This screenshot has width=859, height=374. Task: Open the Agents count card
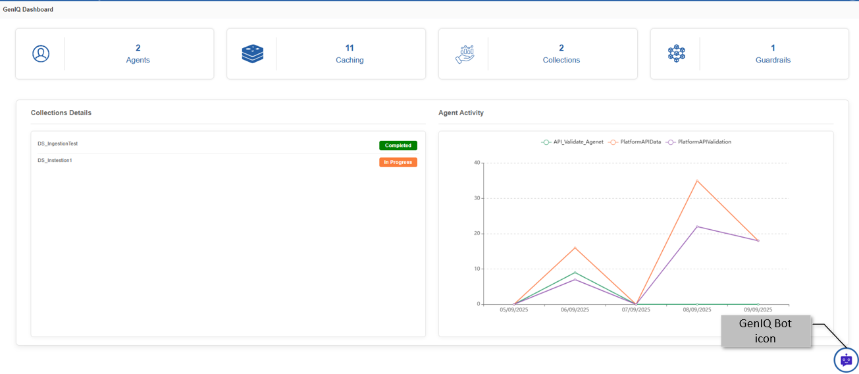point(115,54)
